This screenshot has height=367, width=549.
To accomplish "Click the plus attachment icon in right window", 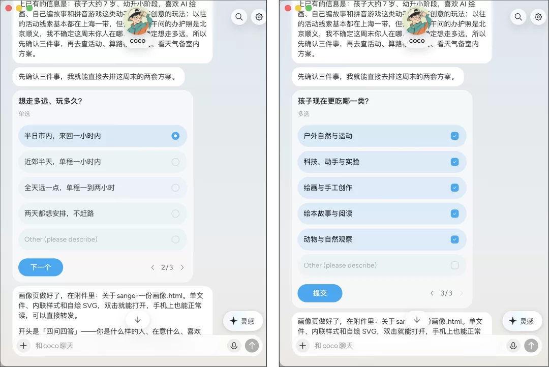I will (x=303, y=346).
